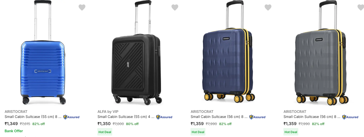Tap heart icon on black ALFA suitcase
The height and width of the screenshot is (137, 364).
[175, 7]
